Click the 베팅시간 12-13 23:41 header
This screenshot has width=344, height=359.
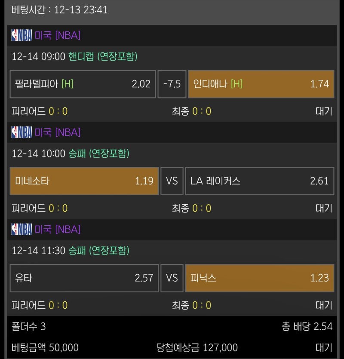click(59, 10)
